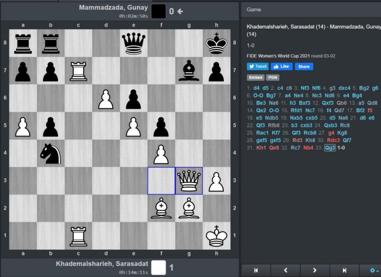Open the PGN export option

(272, 77)
